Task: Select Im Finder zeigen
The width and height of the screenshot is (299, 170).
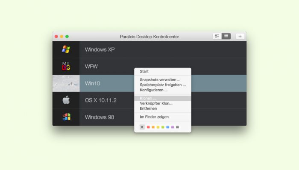Action: 163,117
